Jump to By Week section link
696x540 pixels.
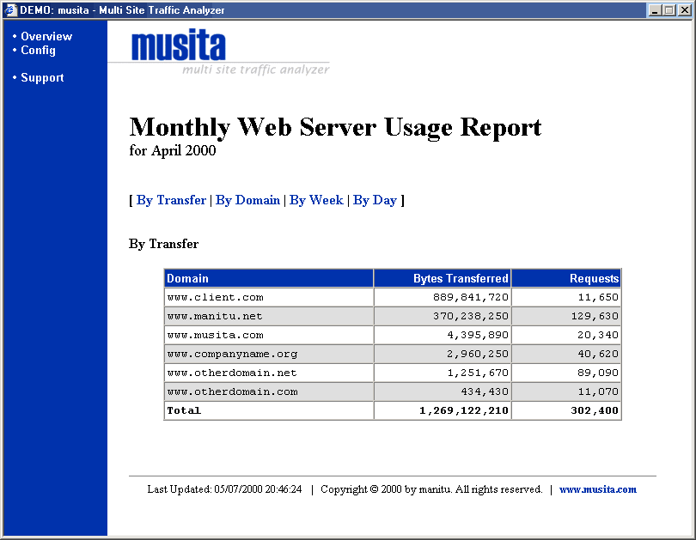316,200
